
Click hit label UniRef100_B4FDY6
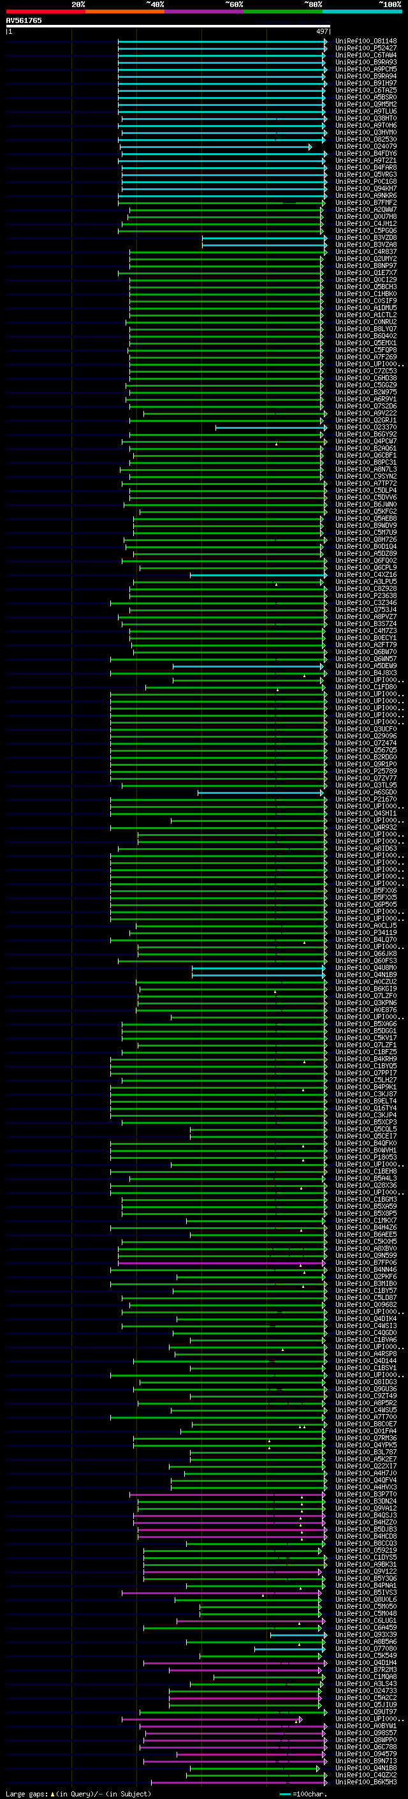[x=365, y=154]
